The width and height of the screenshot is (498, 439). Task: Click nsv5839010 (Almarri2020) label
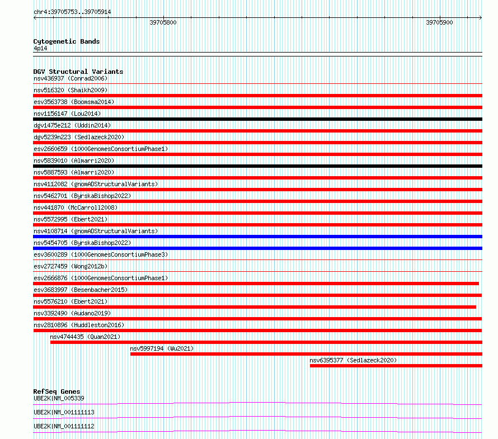[74, 161]
